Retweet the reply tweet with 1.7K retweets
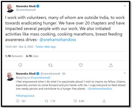The image size is (132, 108). 46,101
